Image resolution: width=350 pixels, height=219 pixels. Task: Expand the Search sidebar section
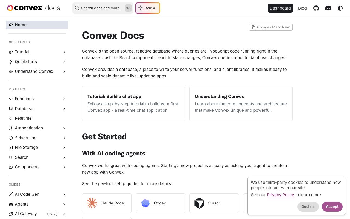(64, 157)
